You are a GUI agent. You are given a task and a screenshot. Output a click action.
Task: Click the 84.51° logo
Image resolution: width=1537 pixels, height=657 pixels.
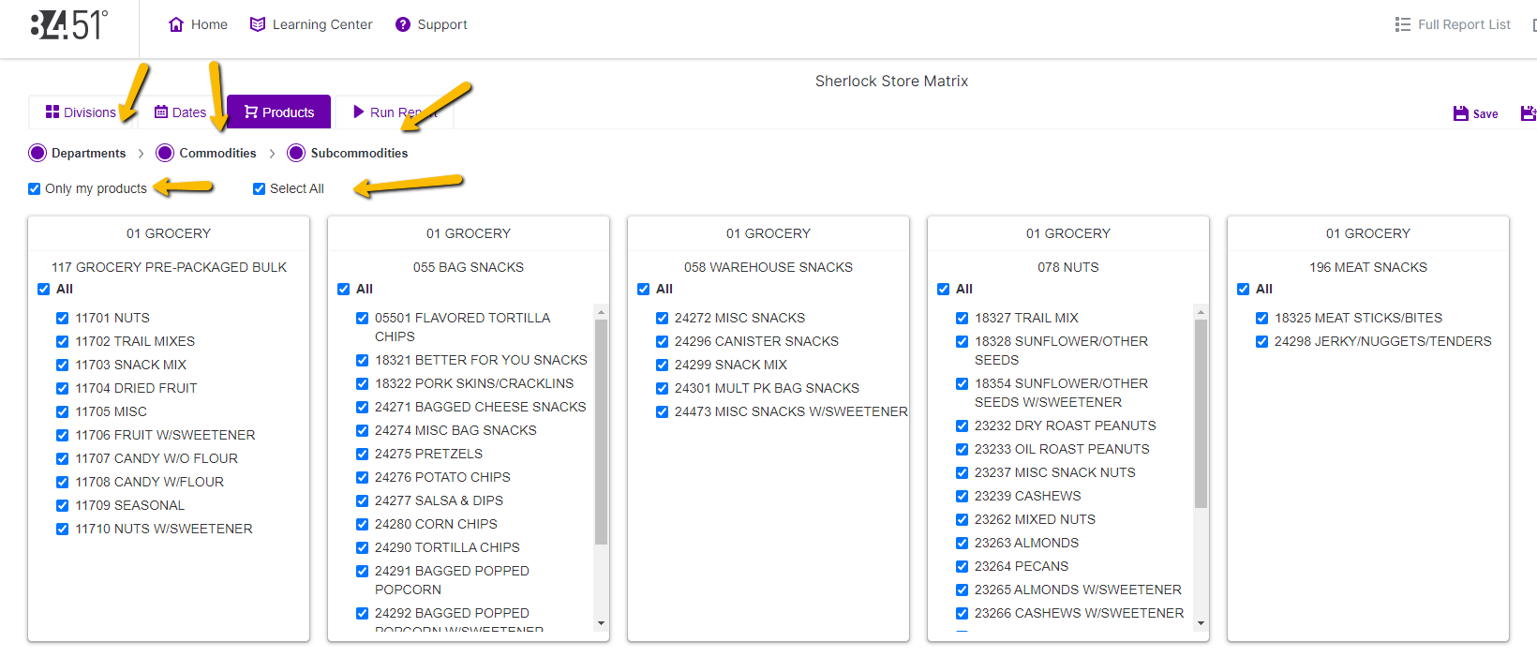(x=68, y=25)
